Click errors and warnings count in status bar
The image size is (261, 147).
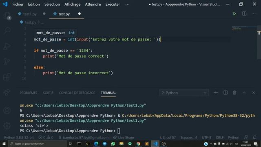[46, 137]
